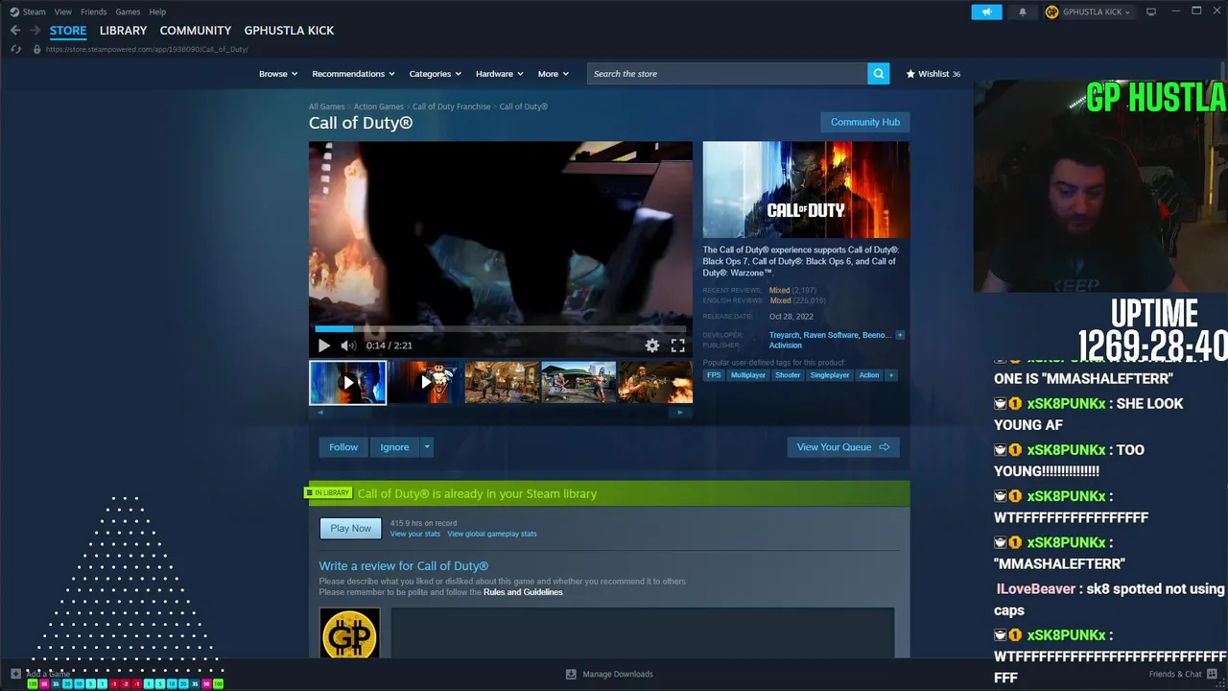Select the first trailer thumbnail
Viewport: 1228px width, 691px height.
click(348, 382)
